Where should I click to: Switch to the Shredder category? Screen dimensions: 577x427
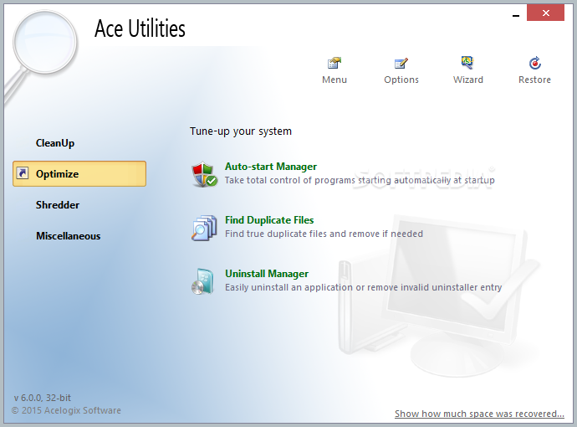click(58, 205)
